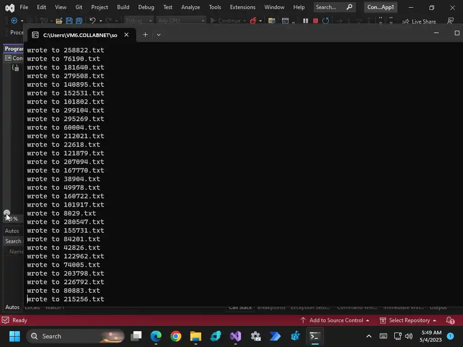
Task: Click Select Repository in status bar
Action: click(408, 320)
